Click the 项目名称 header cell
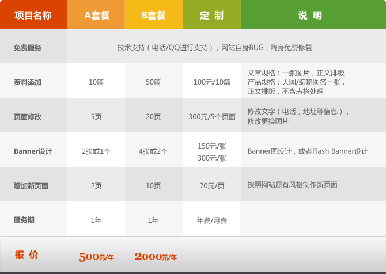 click(33, 15)
